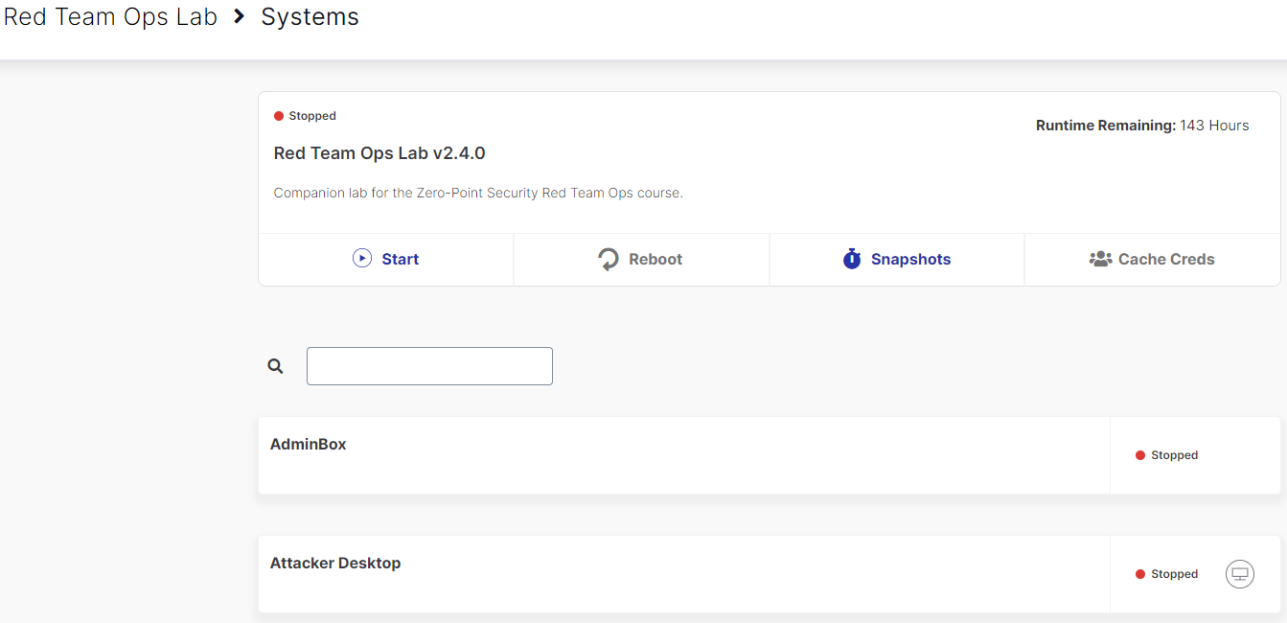The height and width of the screenshot is (623, 1287).
Task: Select the Attacker Desktop system name
Action: [335, 563]
